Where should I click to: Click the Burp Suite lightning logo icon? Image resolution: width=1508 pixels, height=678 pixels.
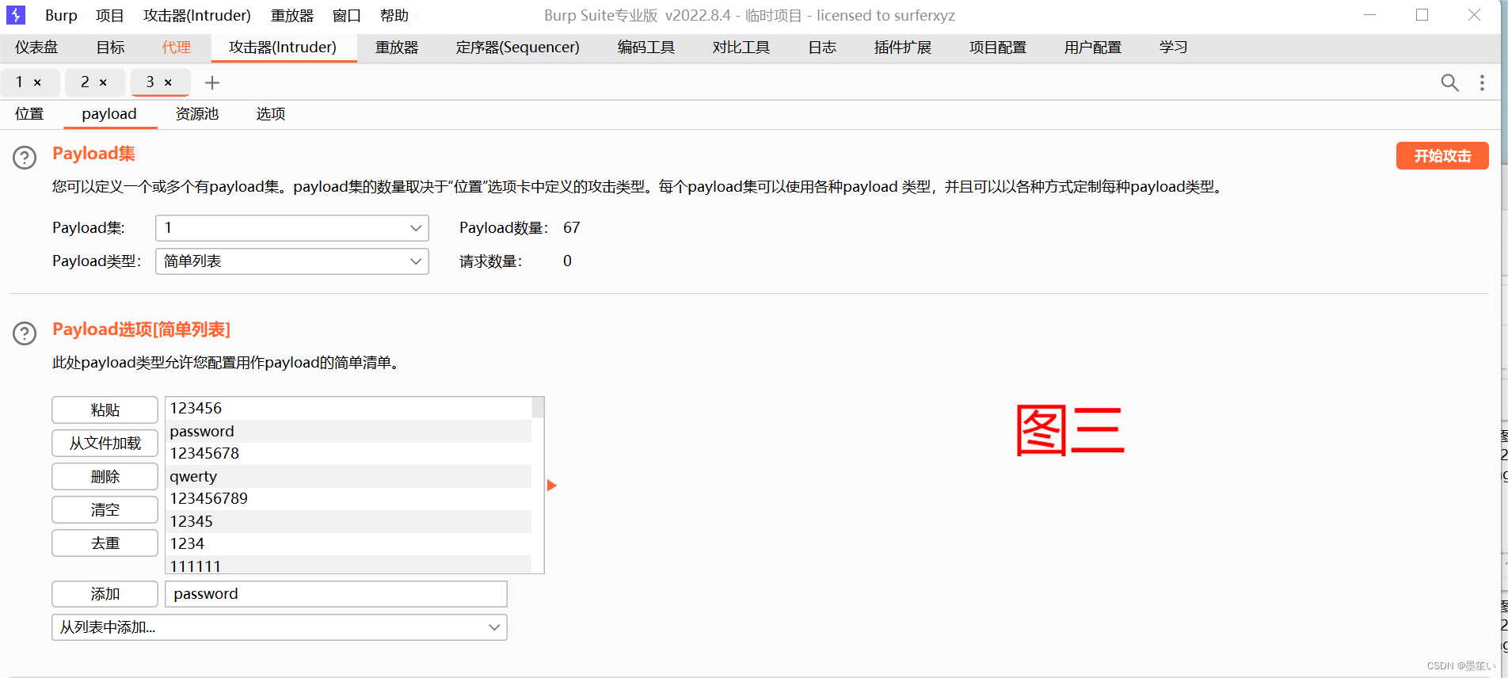click(16, 15)
